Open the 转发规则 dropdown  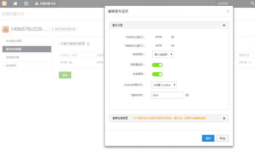coord(162,55)
